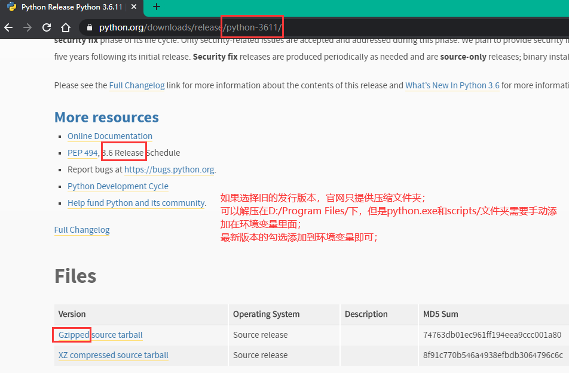Click the Files heading
569x373 pixels.
tap(75, 276)
